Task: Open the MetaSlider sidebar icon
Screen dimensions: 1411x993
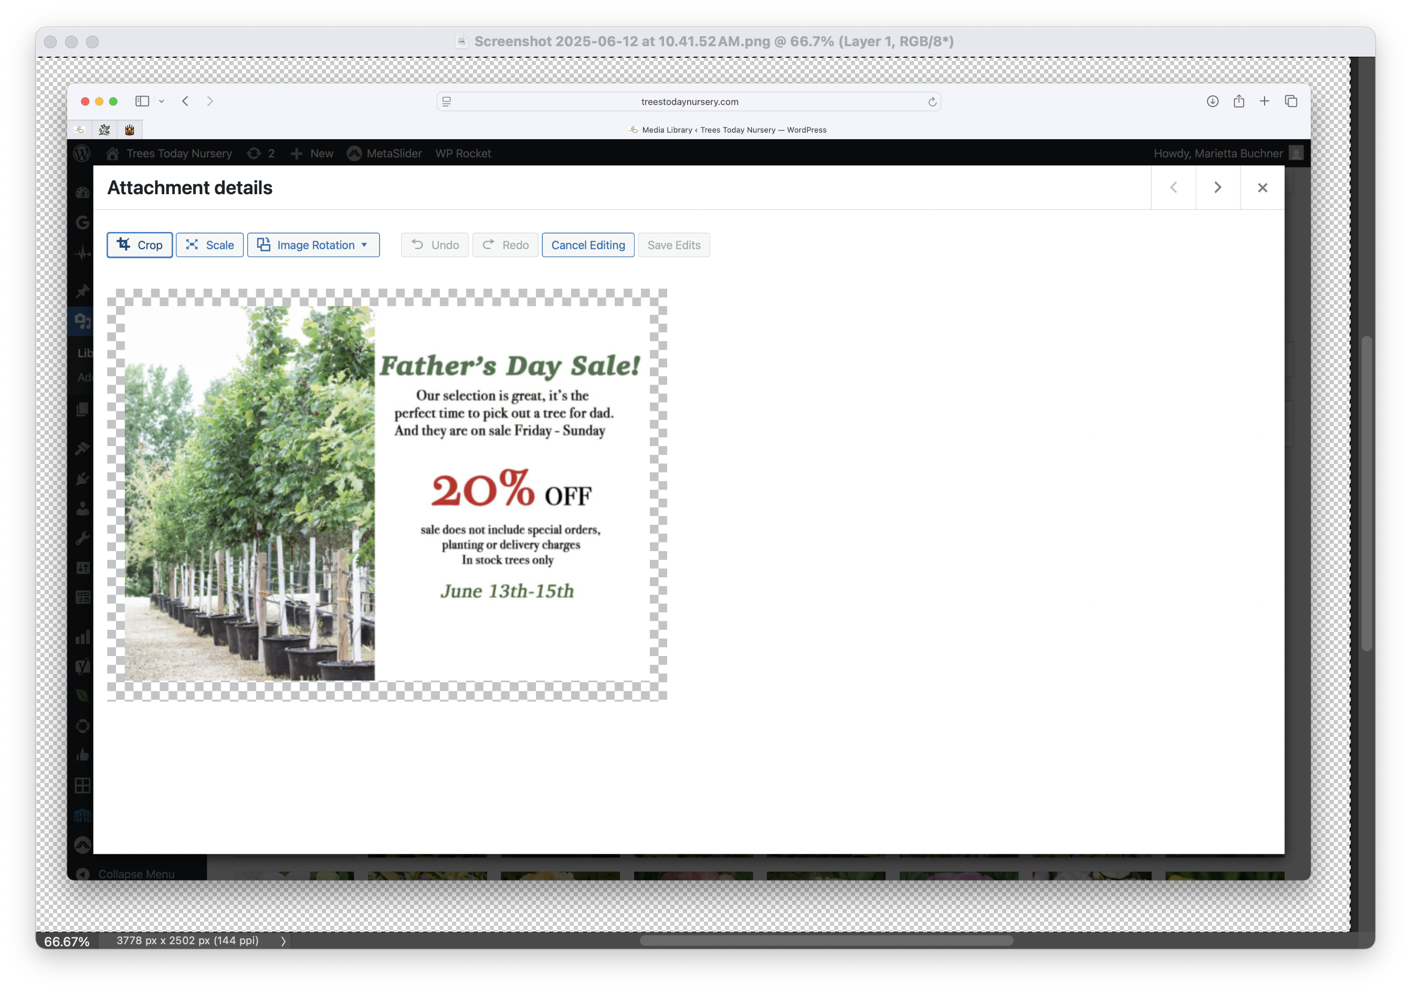Action: [x=82, y=846]
